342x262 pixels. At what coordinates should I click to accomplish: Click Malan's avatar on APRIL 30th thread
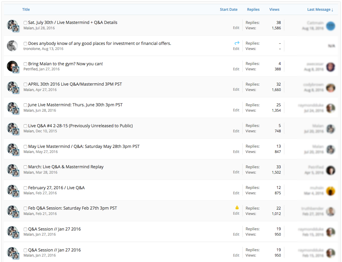click(x=13, y=87)
